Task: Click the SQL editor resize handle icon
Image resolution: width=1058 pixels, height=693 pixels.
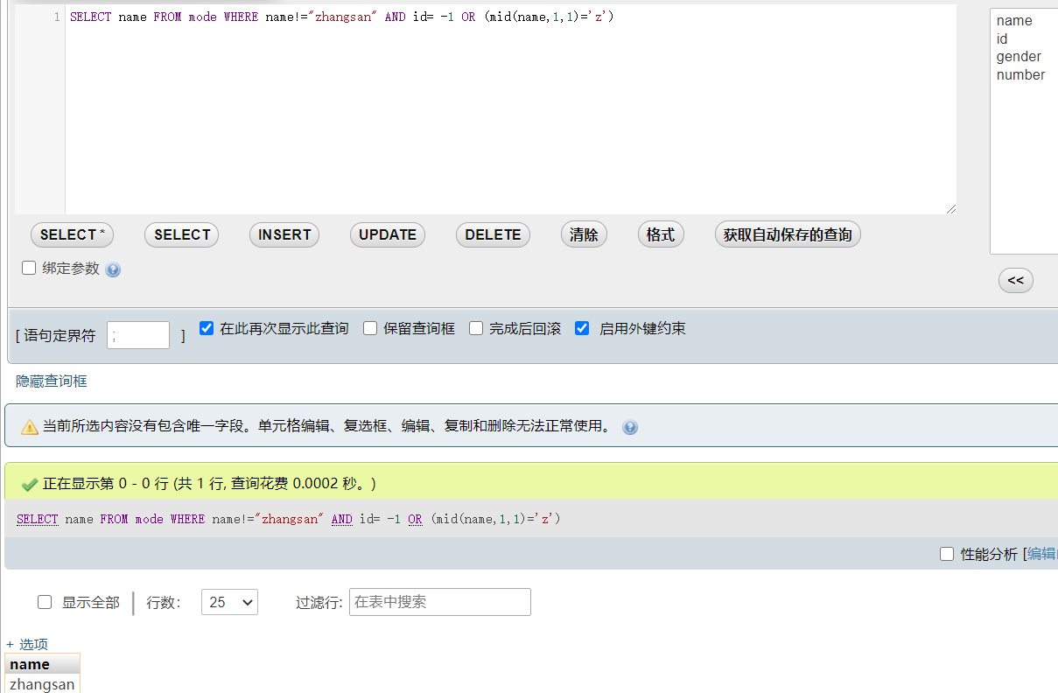Action: pyautogui.click(x=950, y=208)
